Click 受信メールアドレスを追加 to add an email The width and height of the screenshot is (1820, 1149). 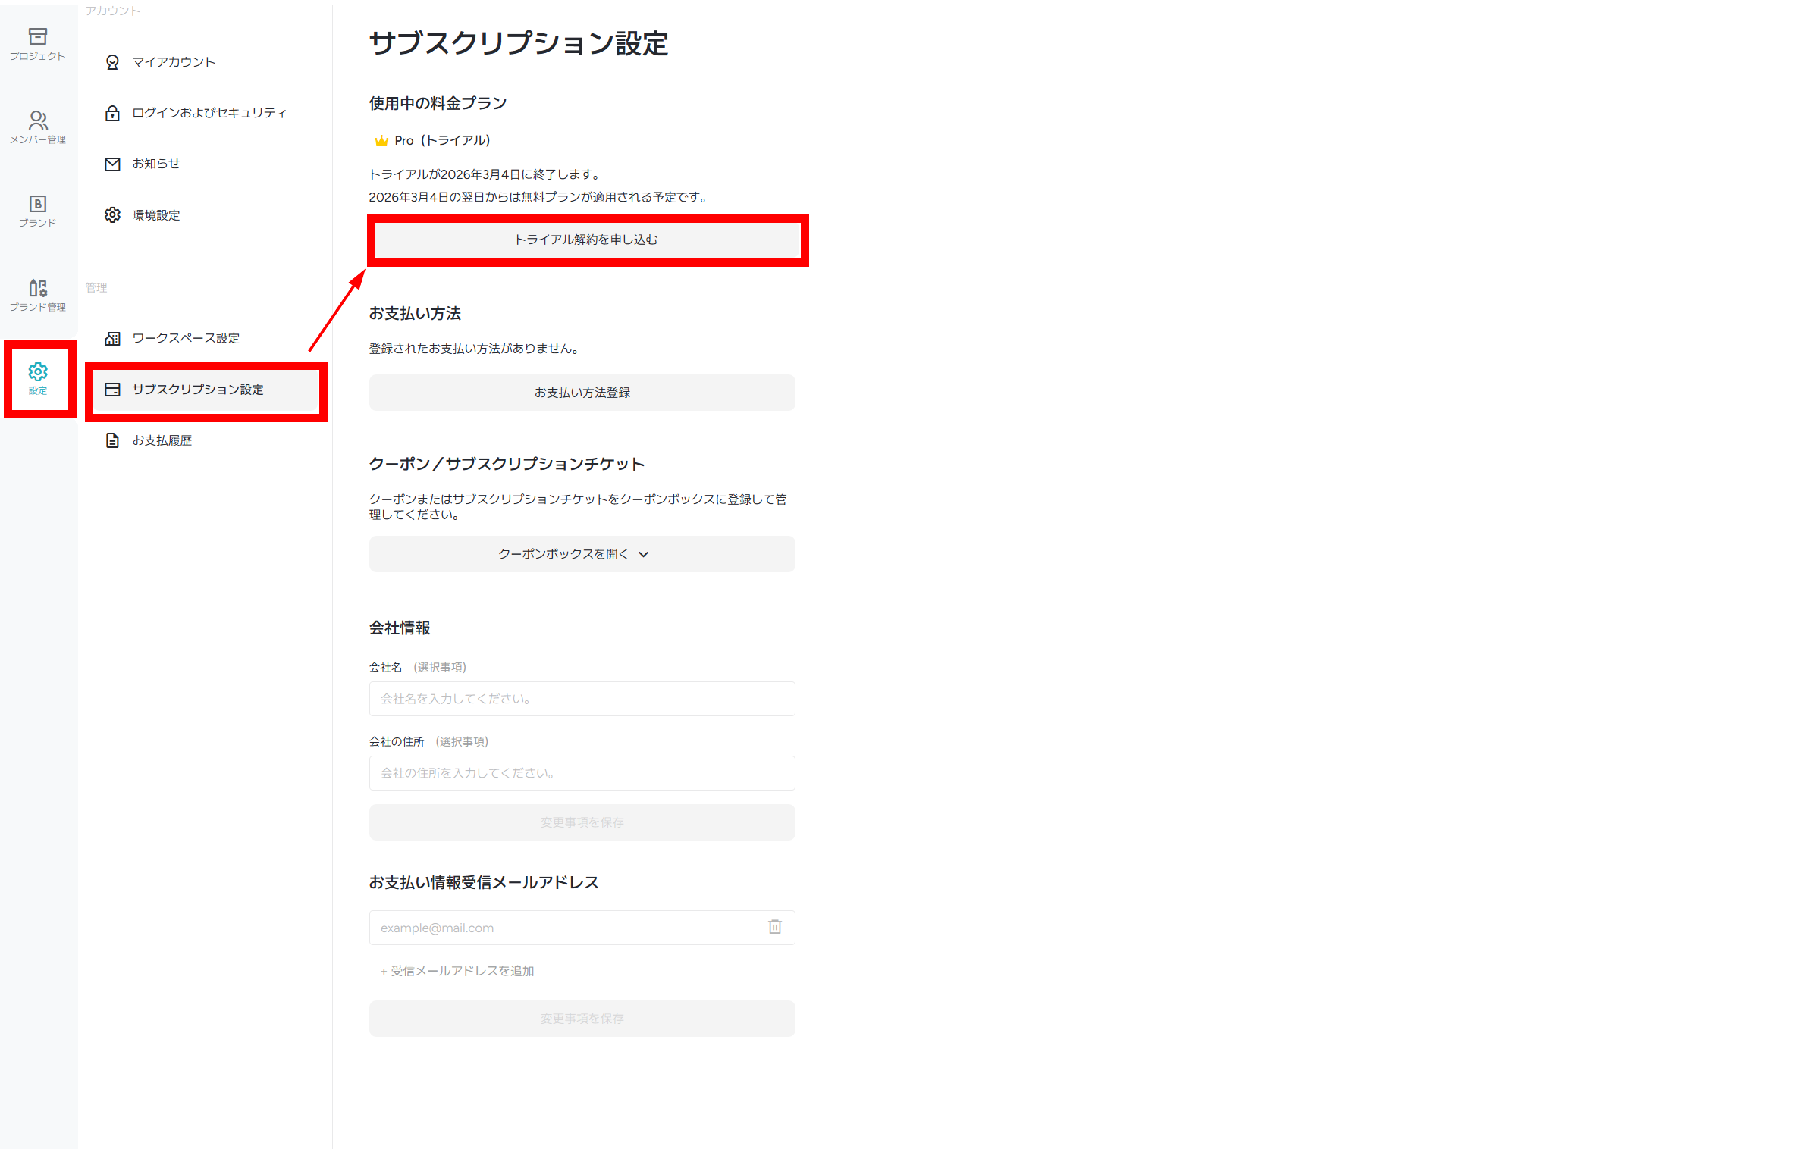[456, 970]
